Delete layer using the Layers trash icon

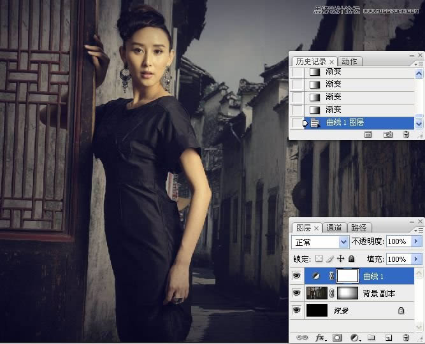(x=406, y=337)
